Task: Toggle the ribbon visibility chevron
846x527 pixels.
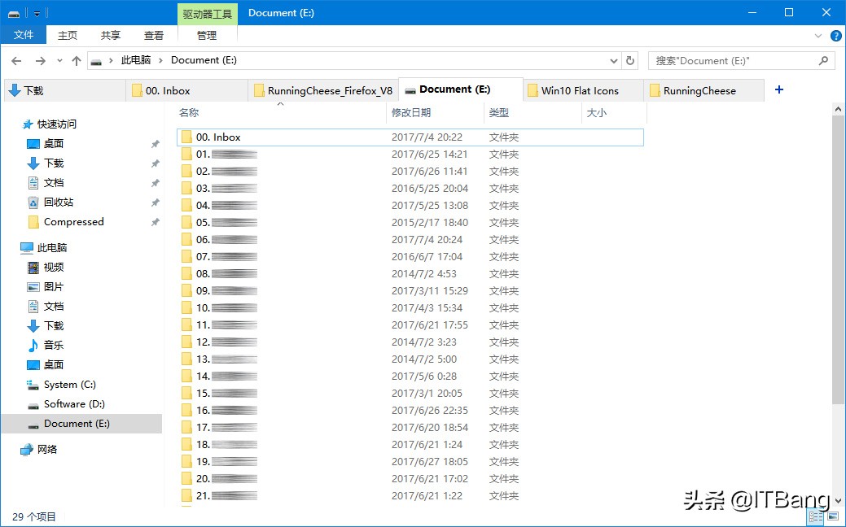Action: coord(819,34)
